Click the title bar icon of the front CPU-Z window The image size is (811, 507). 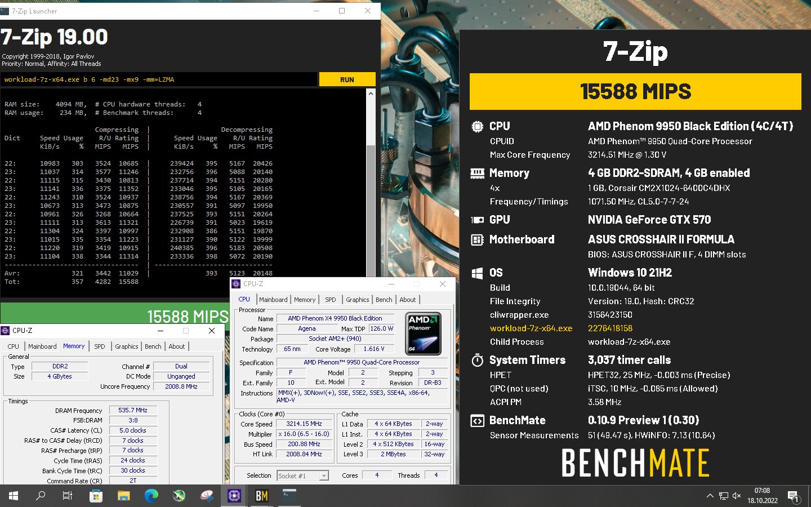point(237,284)
